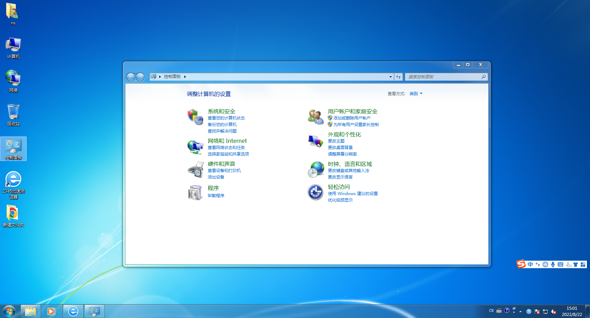Viewport: 590px width, 318px height.
Task: Open the 更改桌面背景 link
Action: (340, 148)
